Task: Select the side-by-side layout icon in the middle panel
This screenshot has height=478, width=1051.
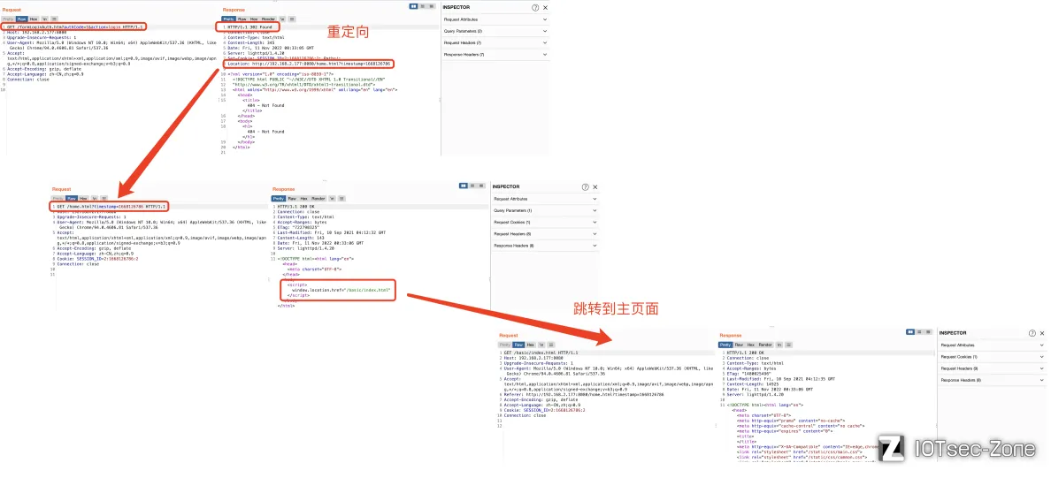Action: pyautogui.click(x=464, y=186)
